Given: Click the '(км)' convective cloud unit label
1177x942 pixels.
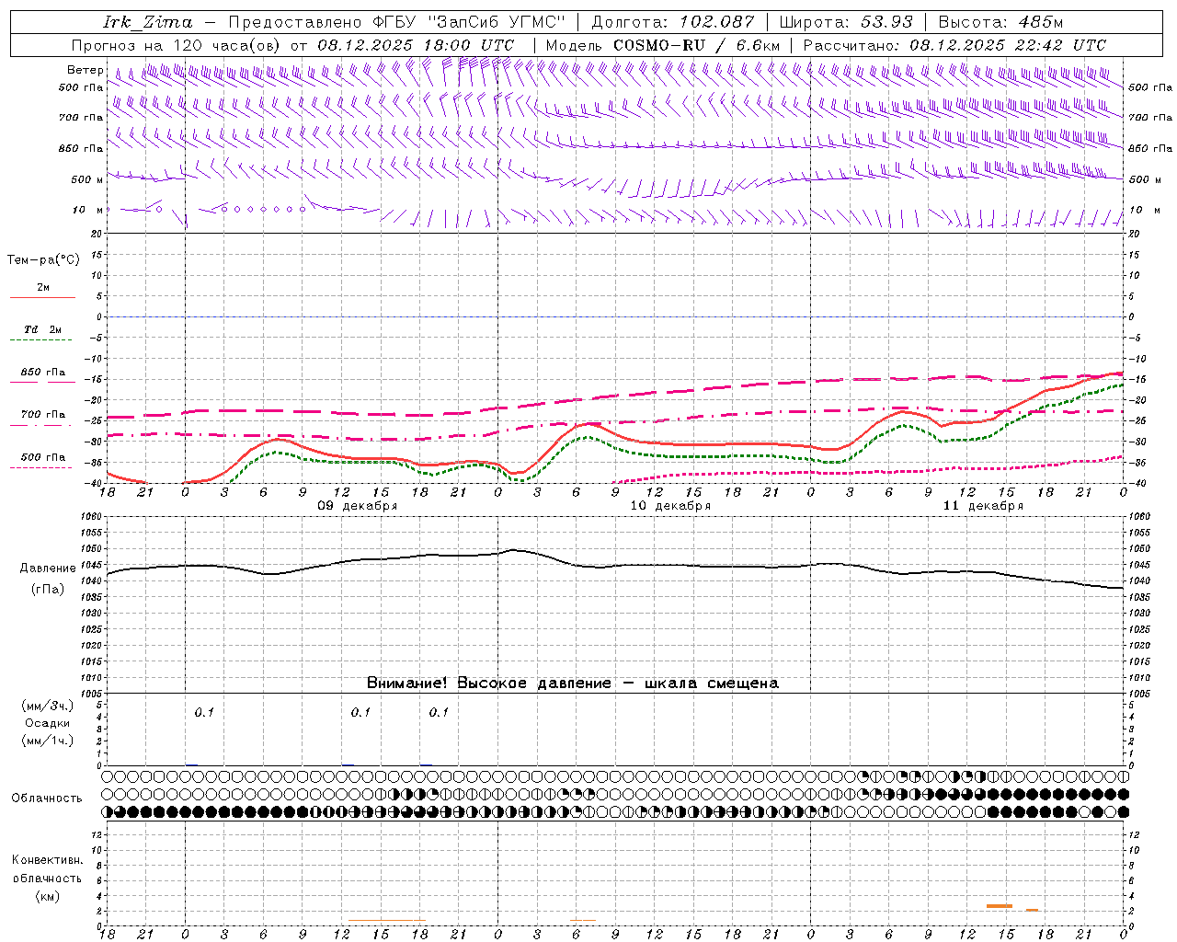Looking at the screenshot, I should click(47, 896).
